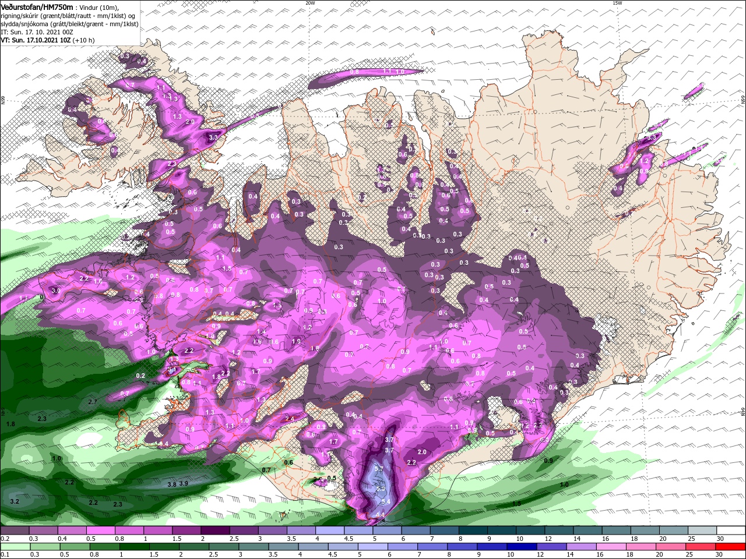Pick the dark purple snow swatch starting at 2

pyautogui.click(x=215, y=530)
